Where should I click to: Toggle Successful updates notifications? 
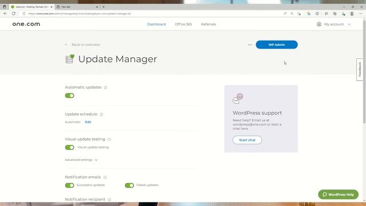click(70, 185)
